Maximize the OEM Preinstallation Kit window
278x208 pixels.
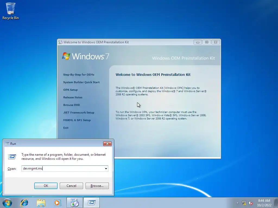(207, 42)
